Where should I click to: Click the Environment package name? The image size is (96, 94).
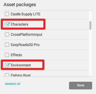(21, 65)
